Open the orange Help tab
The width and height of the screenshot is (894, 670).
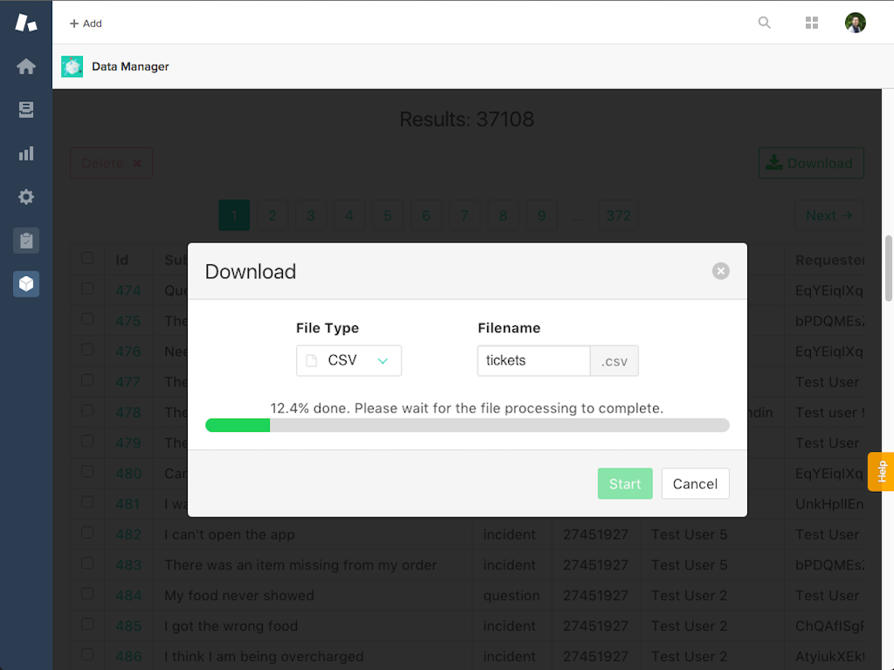click(881, 471)
